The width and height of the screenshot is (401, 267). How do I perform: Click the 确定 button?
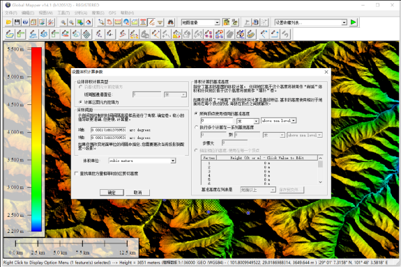[112, 193]
